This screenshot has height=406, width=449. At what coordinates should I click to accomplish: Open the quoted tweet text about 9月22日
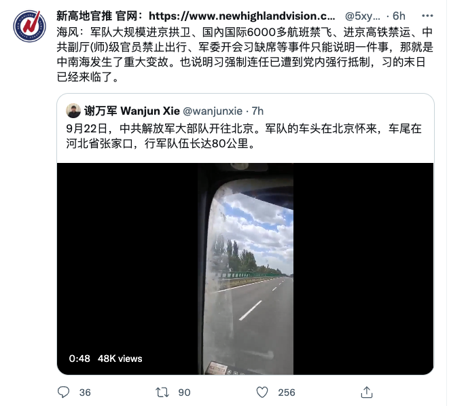click(x=244, y=136)
